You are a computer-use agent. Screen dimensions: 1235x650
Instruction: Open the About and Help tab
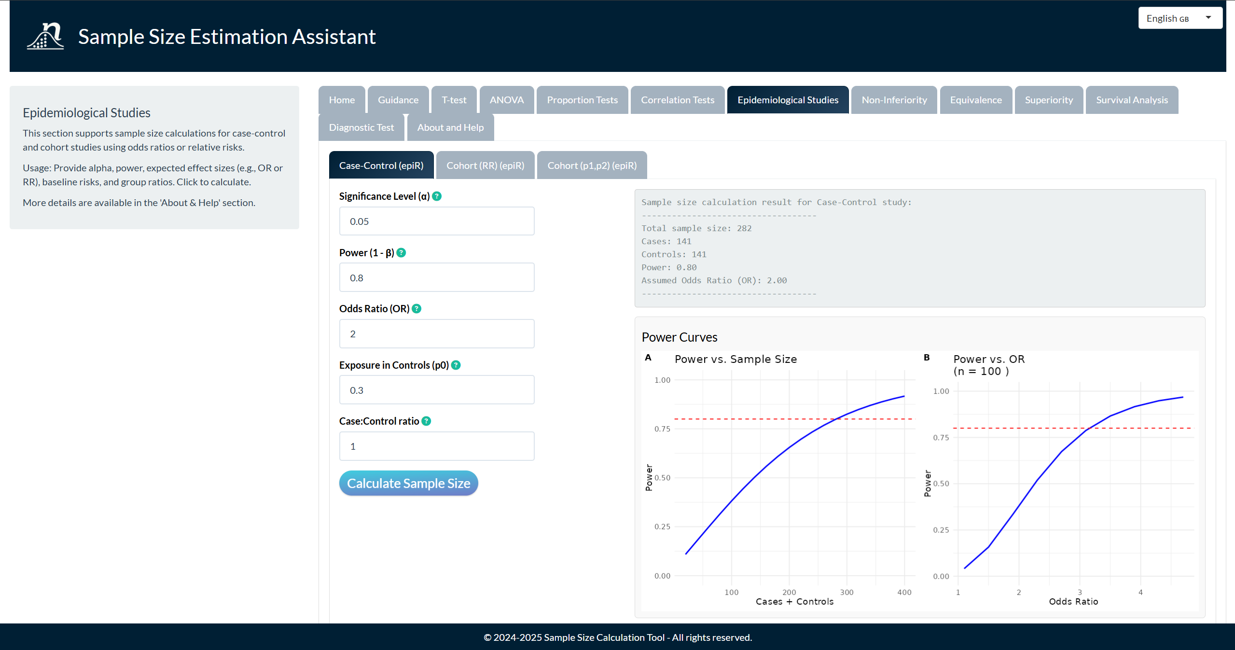450,127
